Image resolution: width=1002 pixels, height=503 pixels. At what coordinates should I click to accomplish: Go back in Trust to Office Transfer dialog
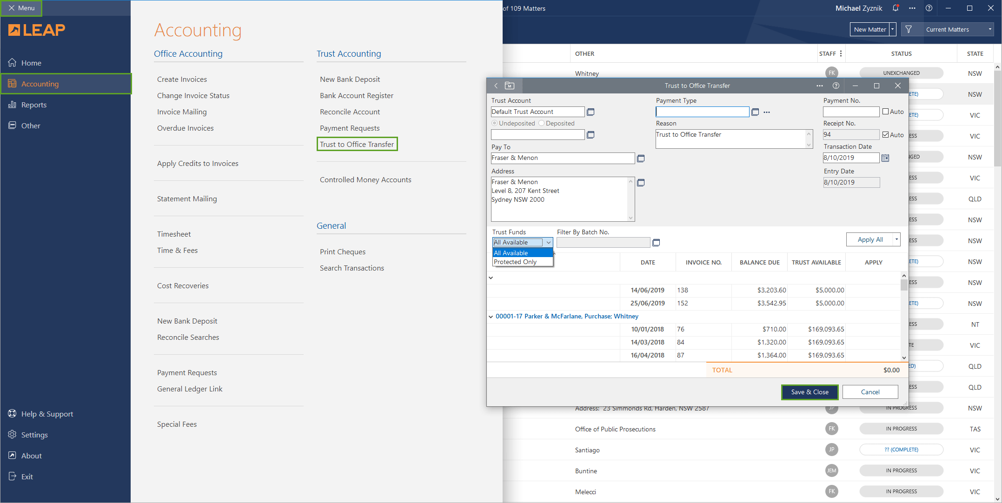[496, 86]
